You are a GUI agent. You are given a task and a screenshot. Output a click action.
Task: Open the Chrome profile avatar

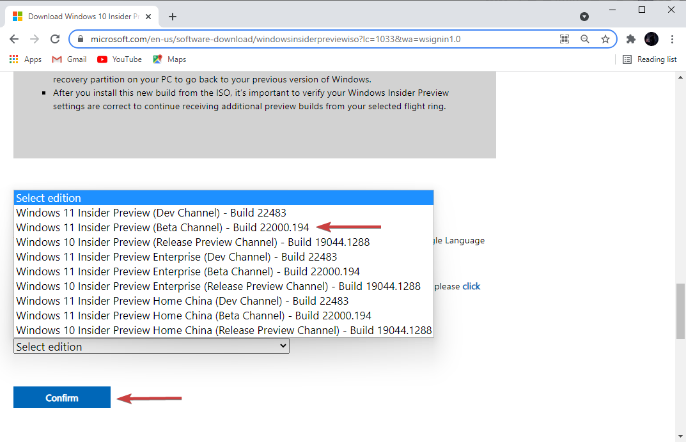651,40
